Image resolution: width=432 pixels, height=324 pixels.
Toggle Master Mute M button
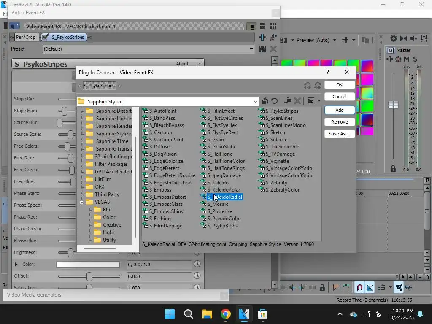click(407, 59)
